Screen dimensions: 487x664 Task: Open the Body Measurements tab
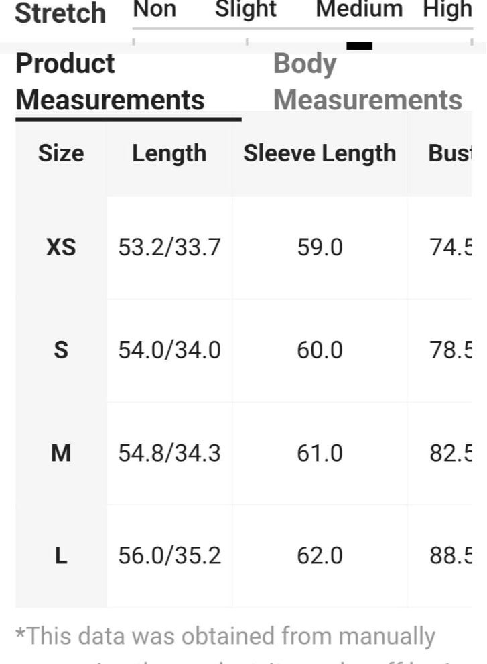[368, 82]
